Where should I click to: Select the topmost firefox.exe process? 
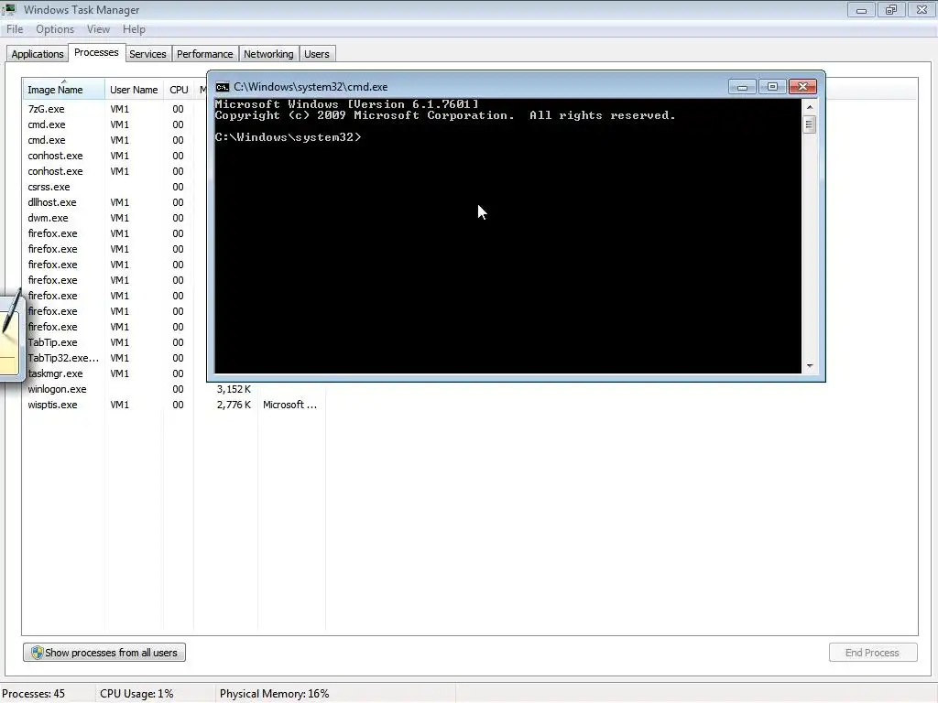pos(52,233)
